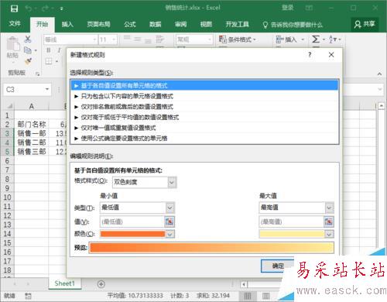Select rule: format all cells by values
Image resolution: width=387 pixels, height=302 pixels.
tap(204, 85)
